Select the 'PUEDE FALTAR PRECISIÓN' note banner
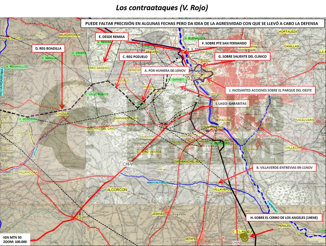The height and width of the screenshot is (246, 326). 202,24
